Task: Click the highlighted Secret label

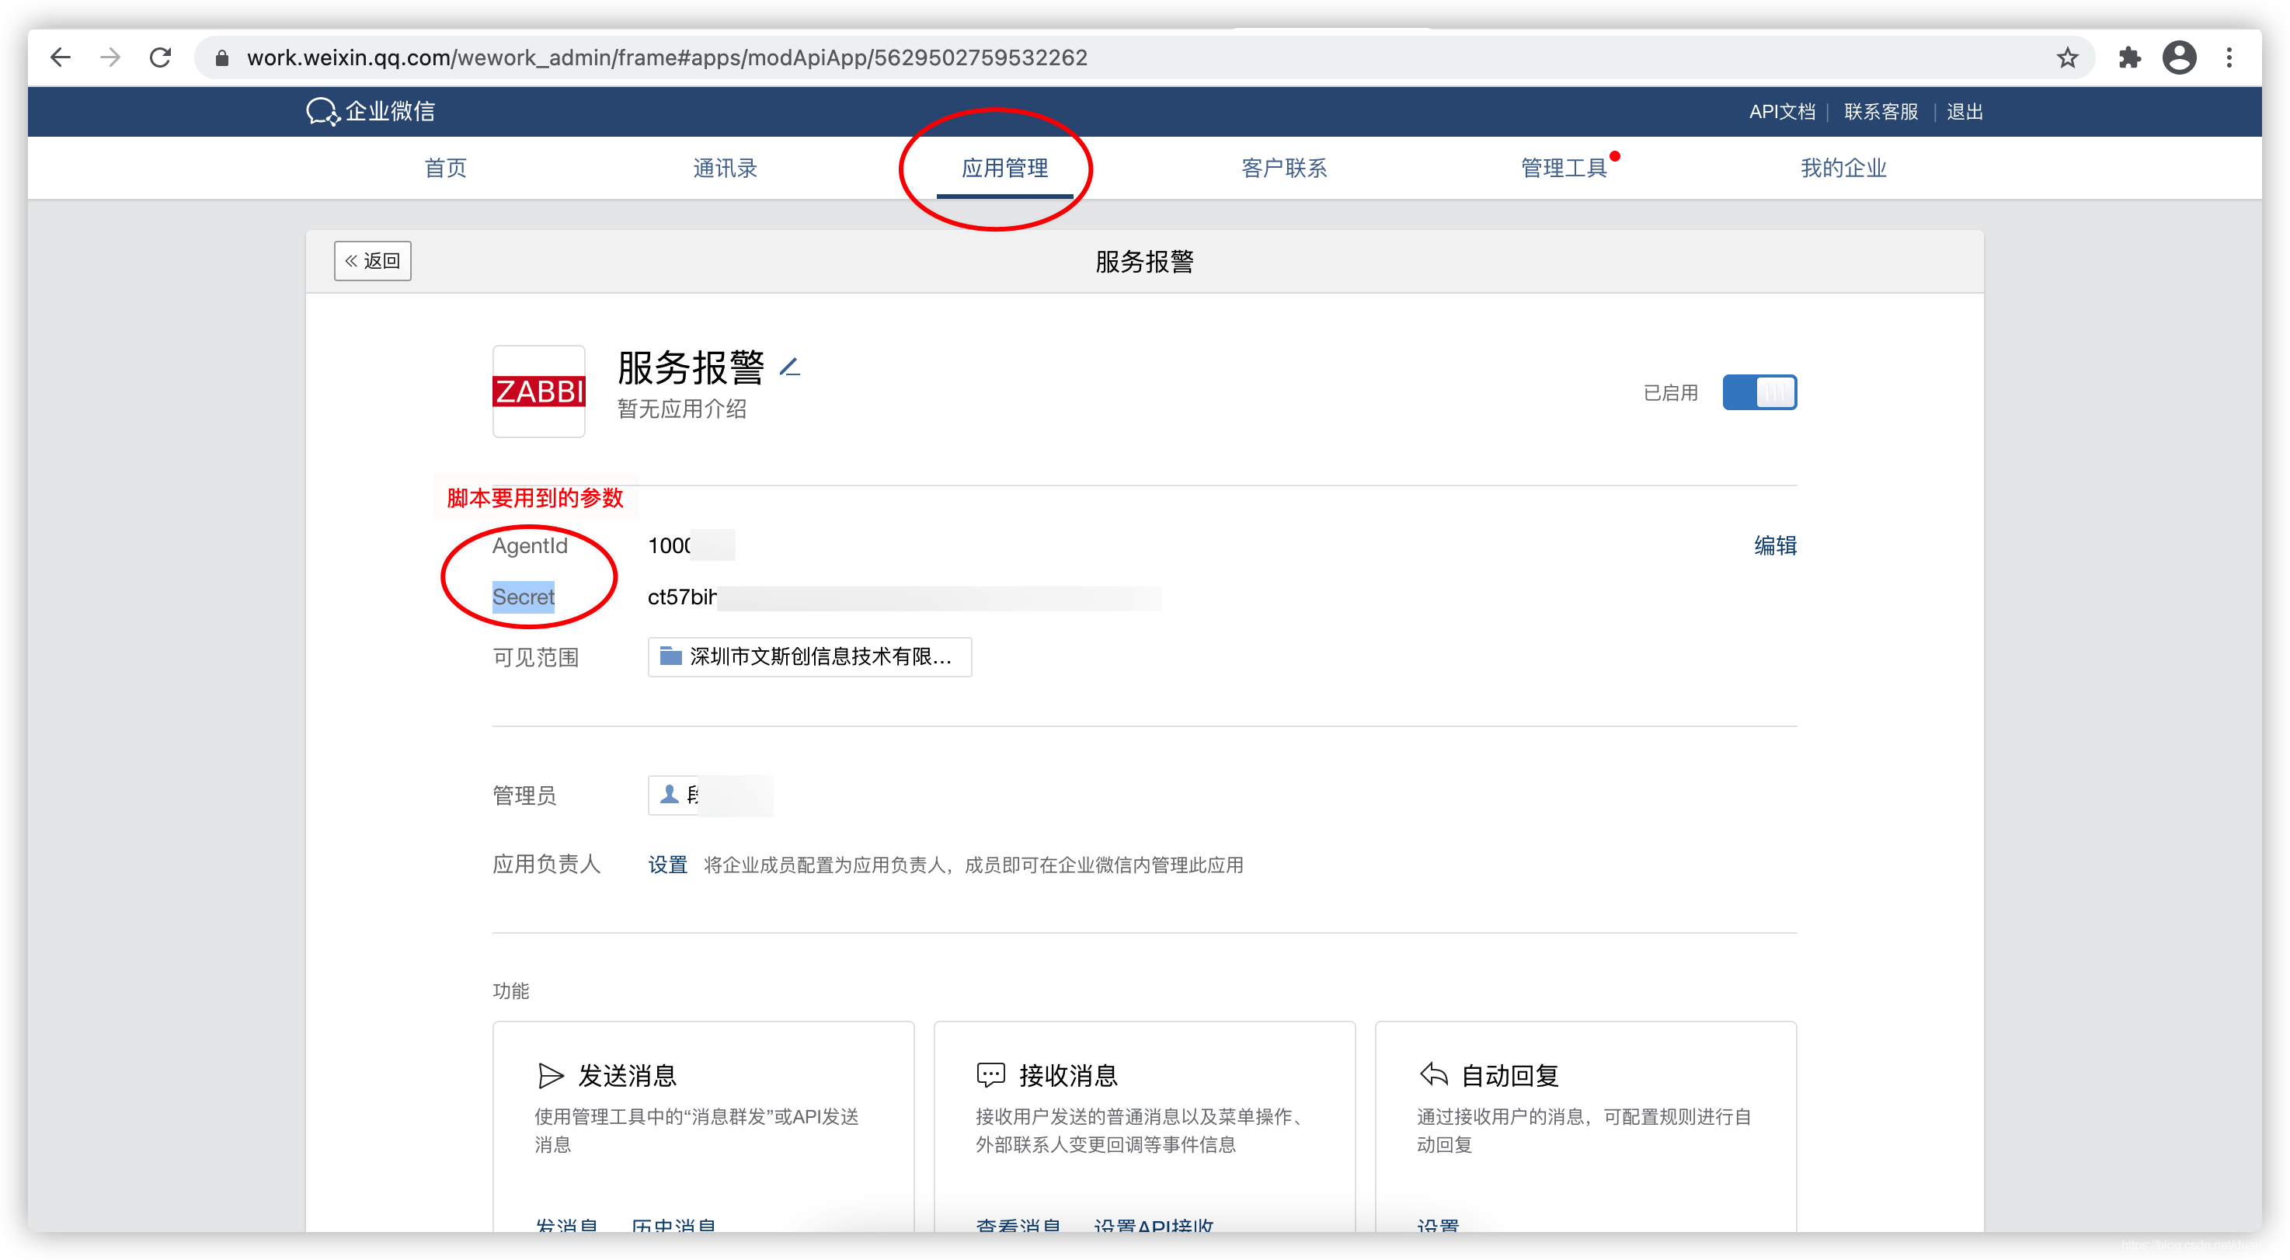Action: click(524, 597)
